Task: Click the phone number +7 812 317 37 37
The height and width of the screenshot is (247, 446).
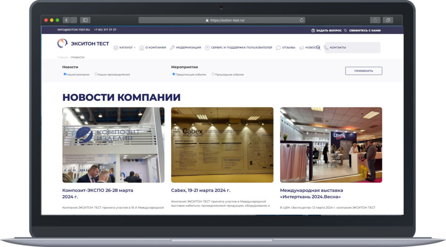Action: tap(105, 30)
